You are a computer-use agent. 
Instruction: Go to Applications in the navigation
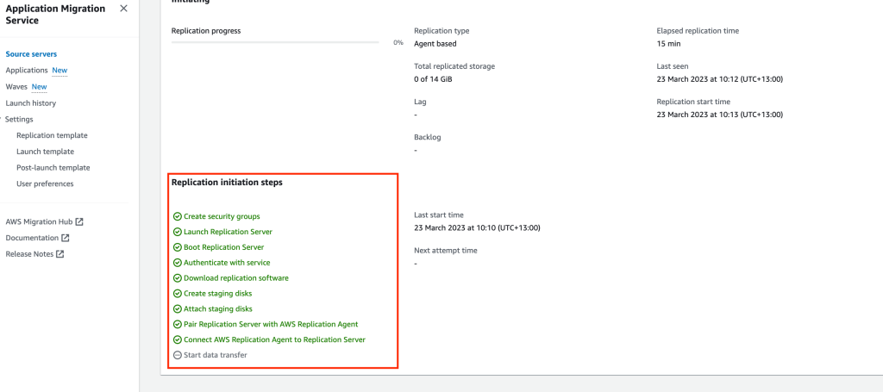click(x=27, y=71)
